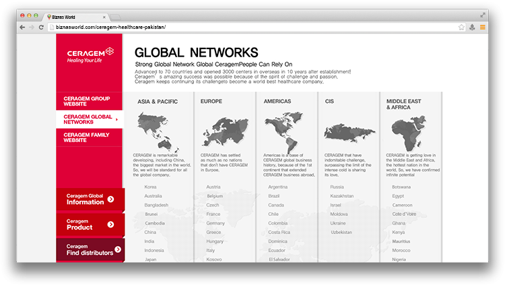Click arrow icon on Find distributors button
The height and width of the screenshot is (286, 505).
pos(118,249)
